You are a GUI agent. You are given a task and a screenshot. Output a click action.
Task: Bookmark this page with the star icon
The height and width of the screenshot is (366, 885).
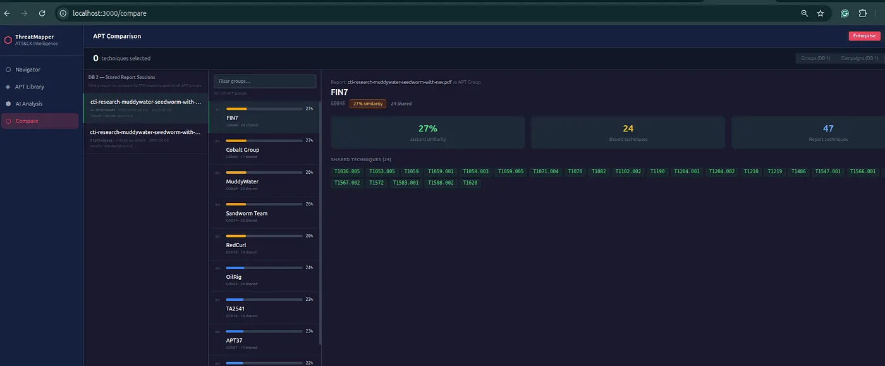click(x=821, y=13)
